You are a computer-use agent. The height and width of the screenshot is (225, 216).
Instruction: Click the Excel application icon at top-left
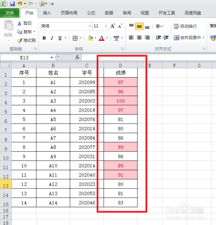coord(3,4)
